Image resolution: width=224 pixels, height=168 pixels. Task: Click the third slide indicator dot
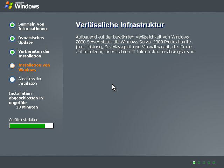204,162
